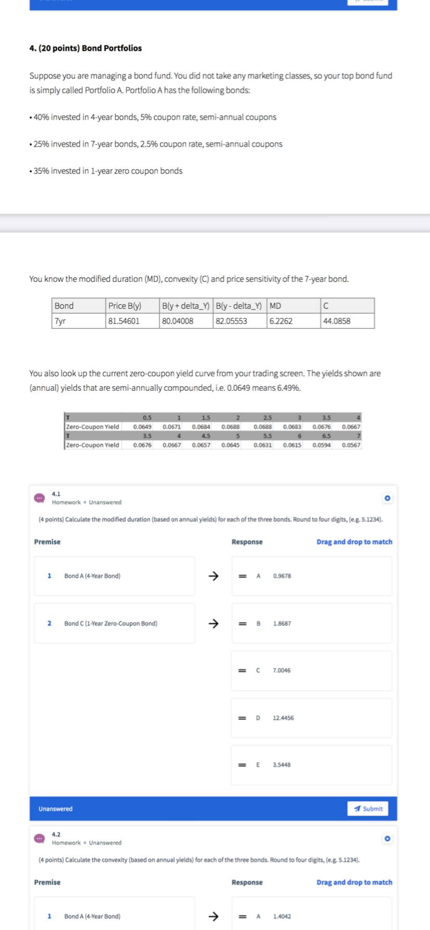Click the blue circle status icon for 4.2

point(387,839)
